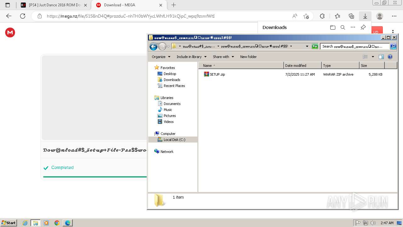Click the SETUP.zip WinRAR archive icon
The image size is (403, 227).
click(x=206, y=74)
